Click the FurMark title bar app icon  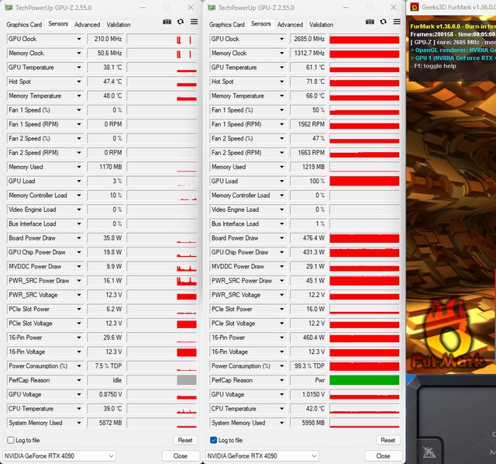[x=415, y=7]
